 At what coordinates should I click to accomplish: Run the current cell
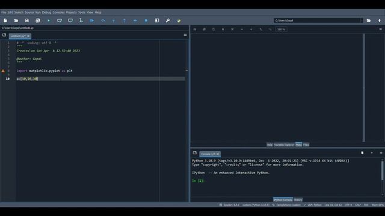[x=60, y=20]
